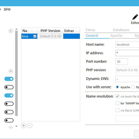This screenshot has width=139, height=139.
Task: Select the local host row name
Action: (25, 36)
